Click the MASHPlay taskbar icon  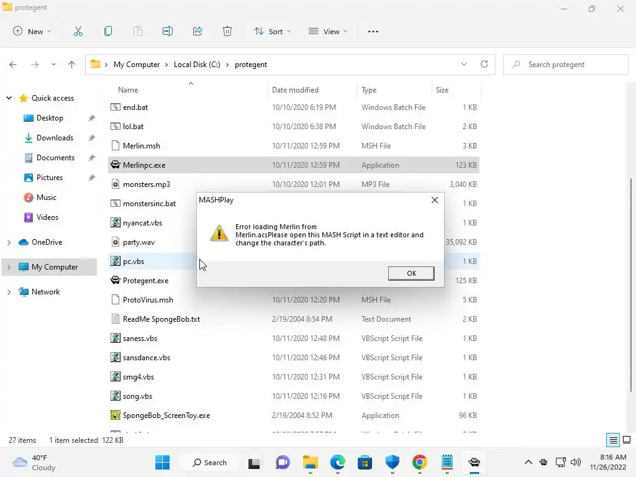(x=474, y=462)
